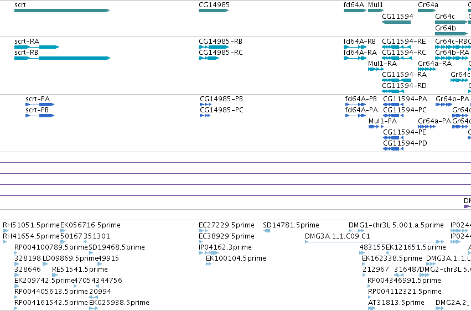Click EST feature 483155
Viewport: 471px width, 311px height.
coord(361,253)
